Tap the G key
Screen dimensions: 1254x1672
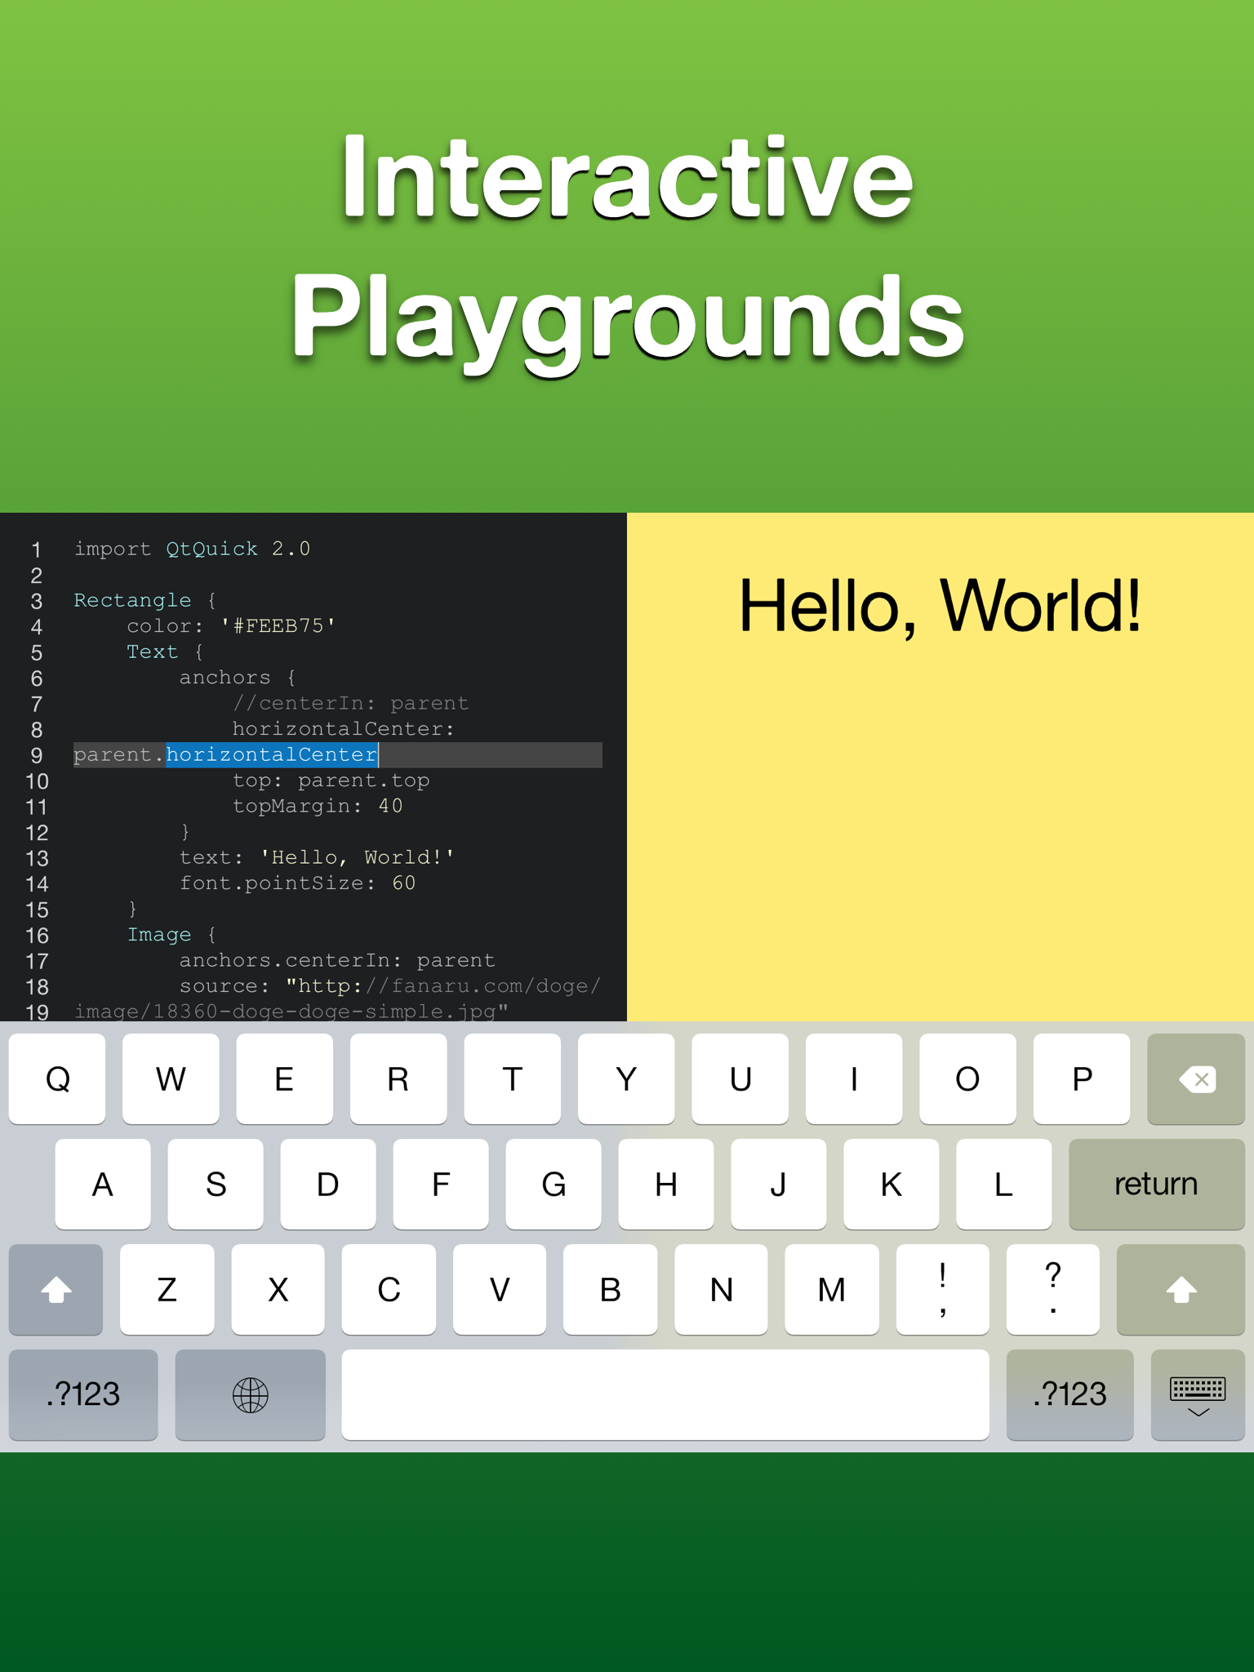pyautogui.click(x=554, y=1184)
